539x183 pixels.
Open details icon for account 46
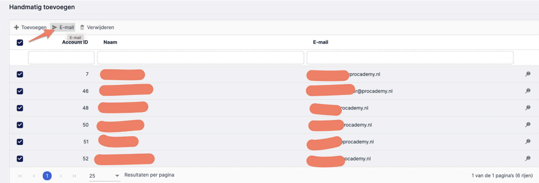coord(528,91)
